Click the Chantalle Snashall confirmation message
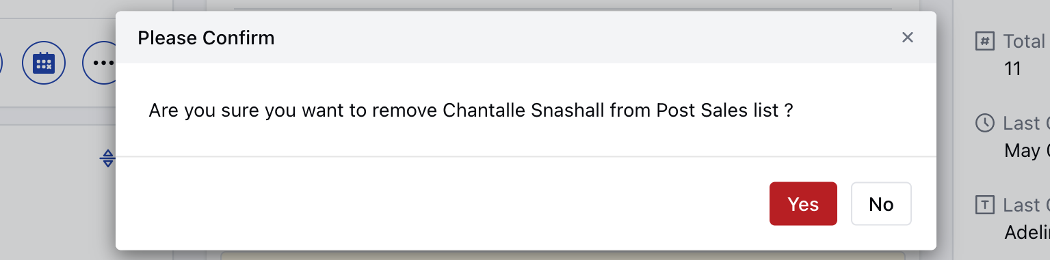Screen dimensions: 1050x260 pyautogui.click(x=471, y=111)
